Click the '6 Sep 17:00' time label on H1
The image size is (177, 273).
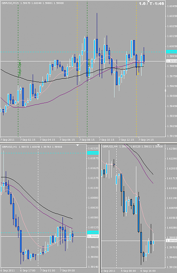tap(28, 270)
